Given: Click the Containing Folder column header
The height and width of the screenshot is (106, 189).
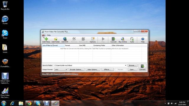Looking at the screenshot, I should pos(102,45).
